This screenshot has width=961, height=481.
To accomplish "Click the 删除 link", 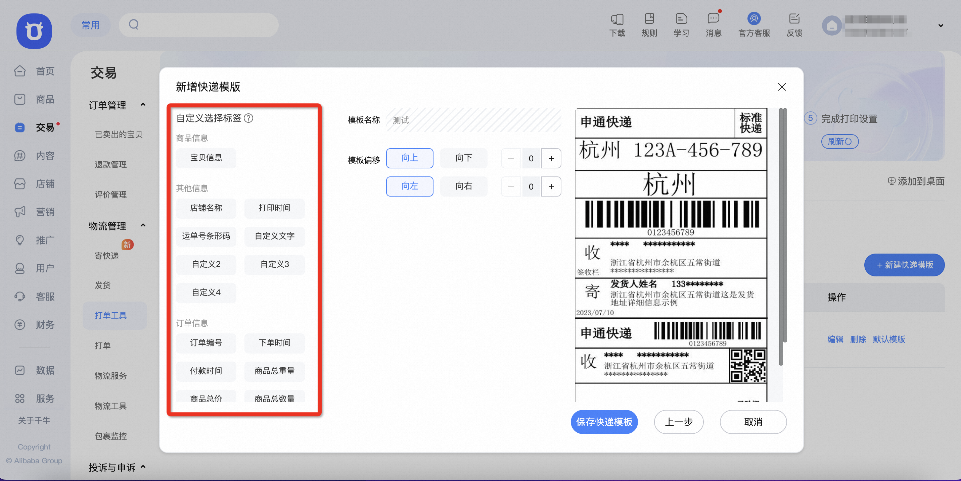I will 858,339.
